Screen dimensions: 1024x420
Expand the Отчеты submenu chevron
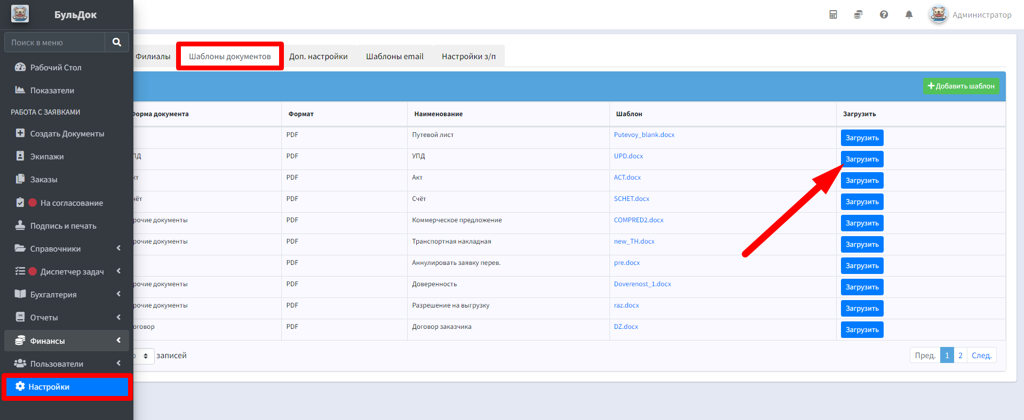118,317
